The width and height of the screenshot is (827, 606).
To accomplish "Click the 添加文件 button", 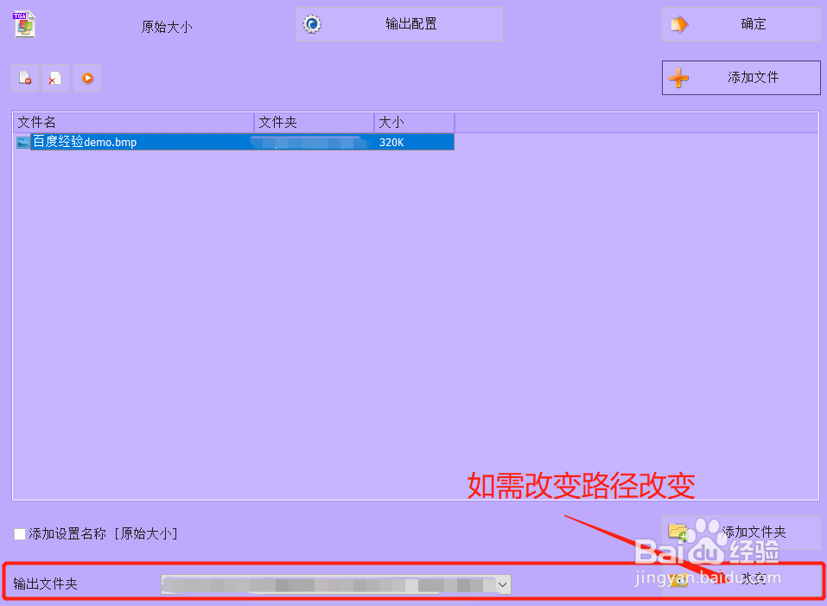I will pyautogui.click(x=754, y=78).
